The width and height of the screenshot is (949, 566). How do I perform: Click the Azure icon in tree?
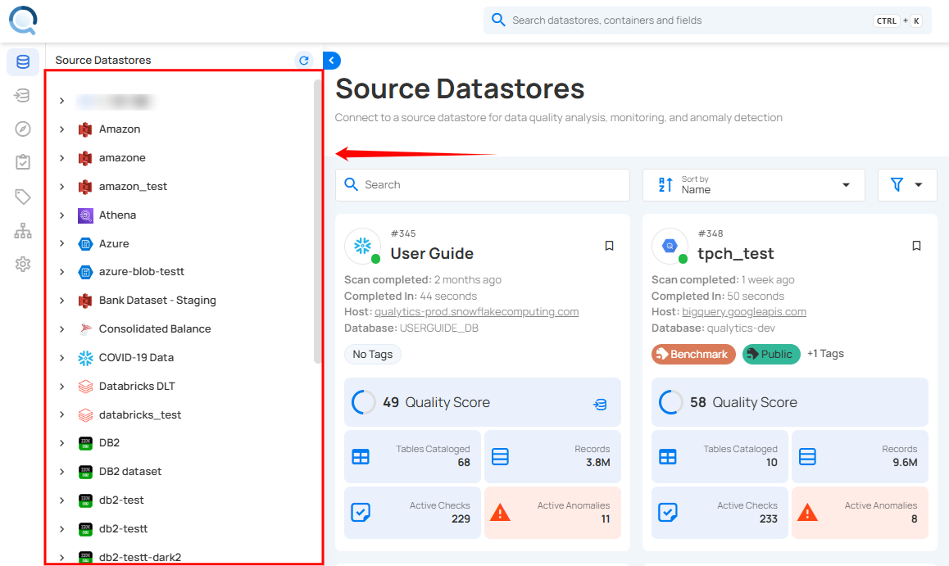(85, 244)
